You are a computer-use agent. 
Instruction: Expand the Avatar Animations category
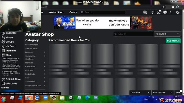[x=44, y=85]
